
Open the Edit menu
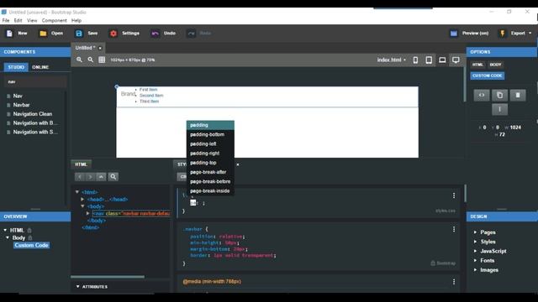pyautogui.click(x=18, y=20)
